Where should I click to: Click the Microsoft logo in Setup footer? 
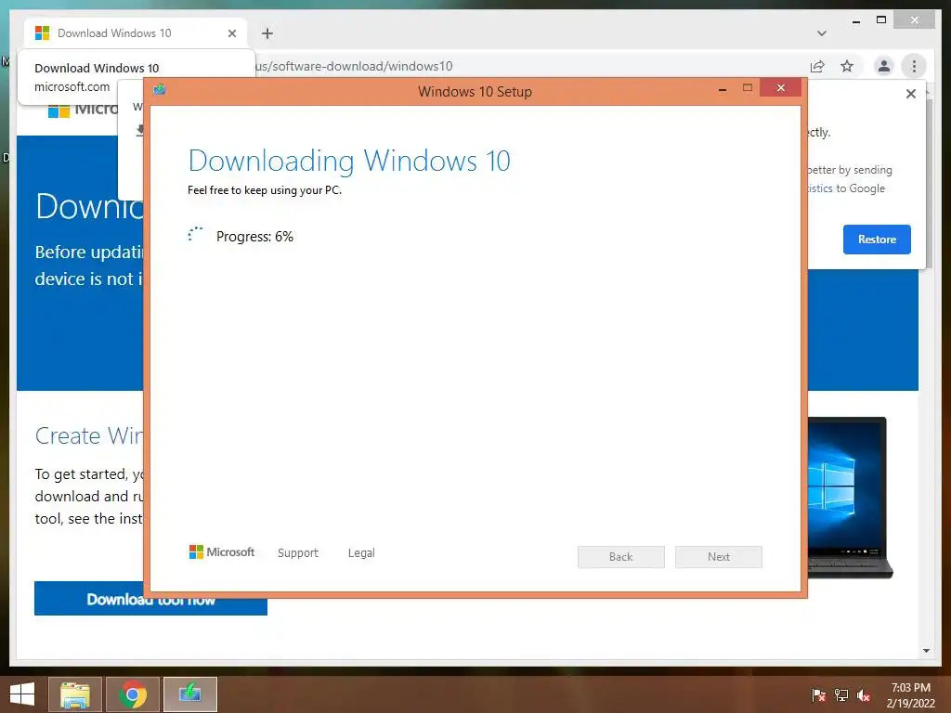(x=222, y=552)
